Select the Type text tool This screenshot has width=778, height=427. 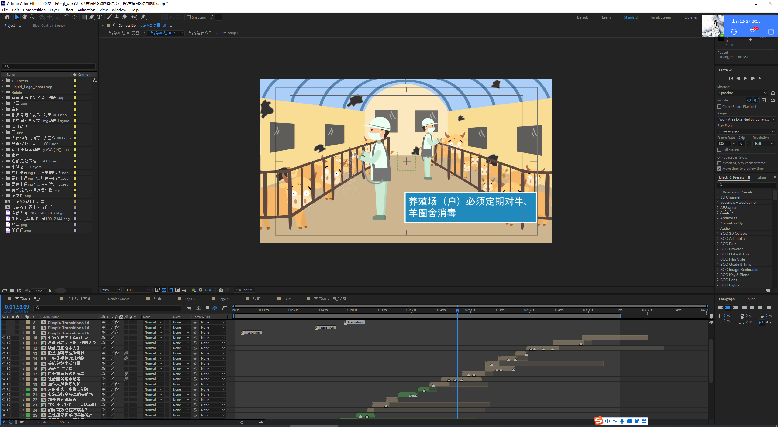click(99, 17)
